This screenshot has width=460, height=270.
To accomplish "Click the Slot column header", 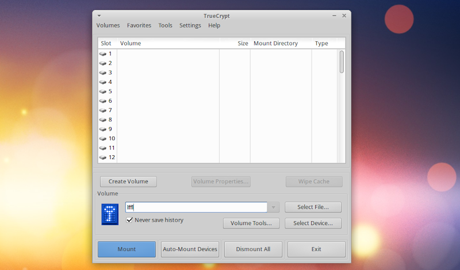I will coord(108,44).
